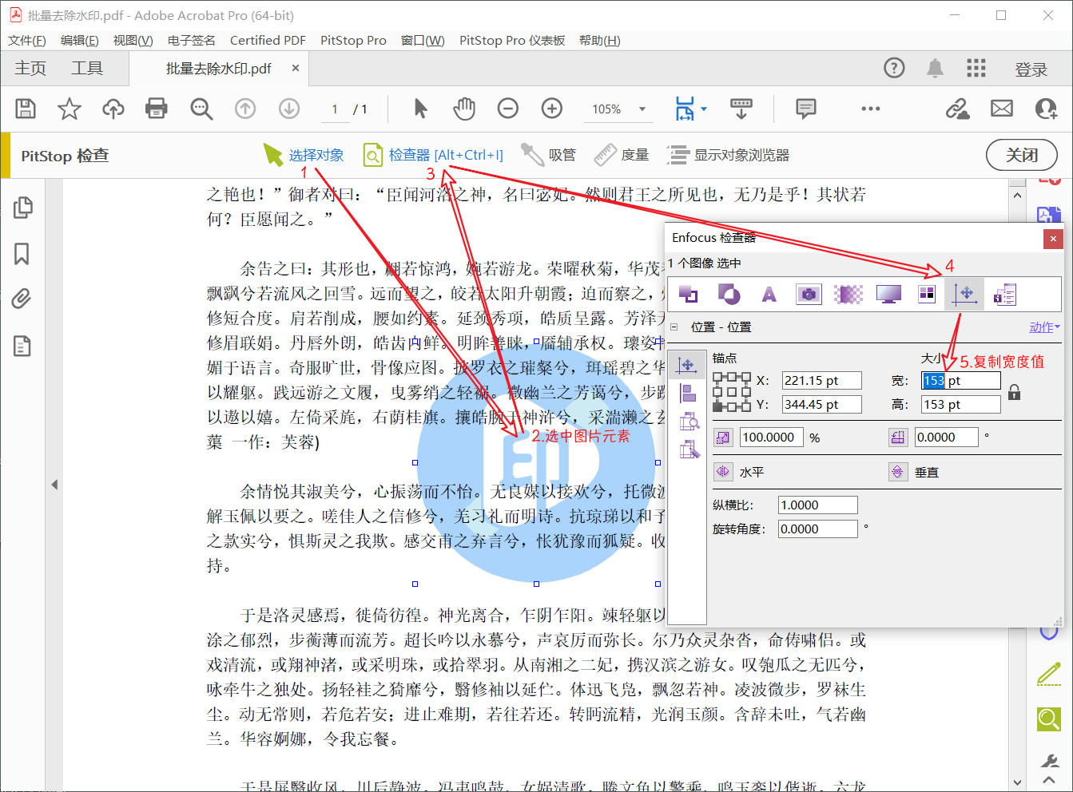Screen dimensions: 1073x792
Task: Open the 动作 dropdown link
Action: point(1044,327)
